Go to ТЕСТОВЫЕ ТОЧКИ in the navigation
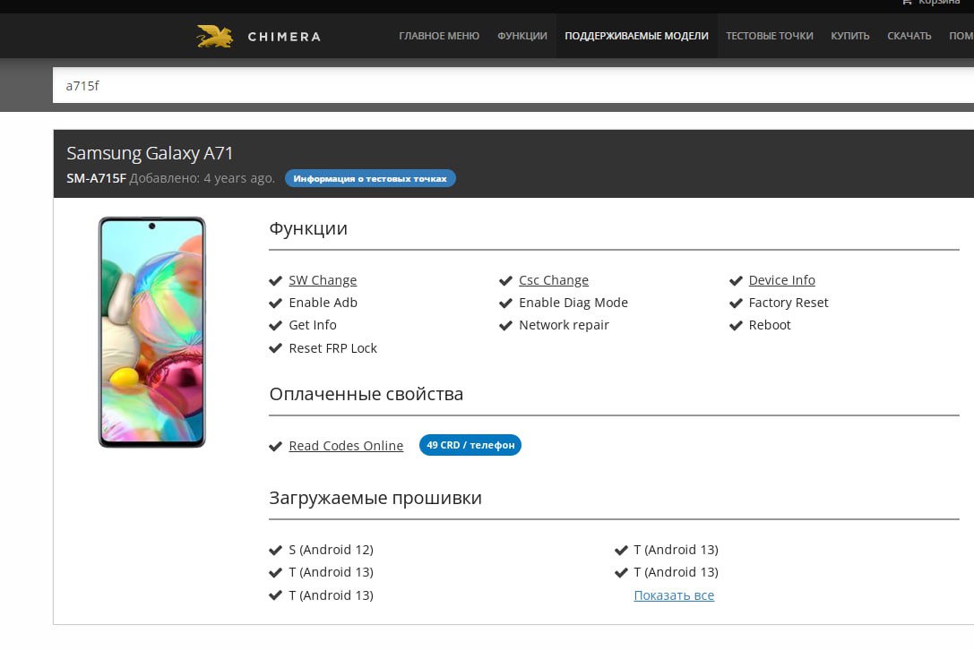The height and width of the screenshot is (650, 974). (770, 36)
